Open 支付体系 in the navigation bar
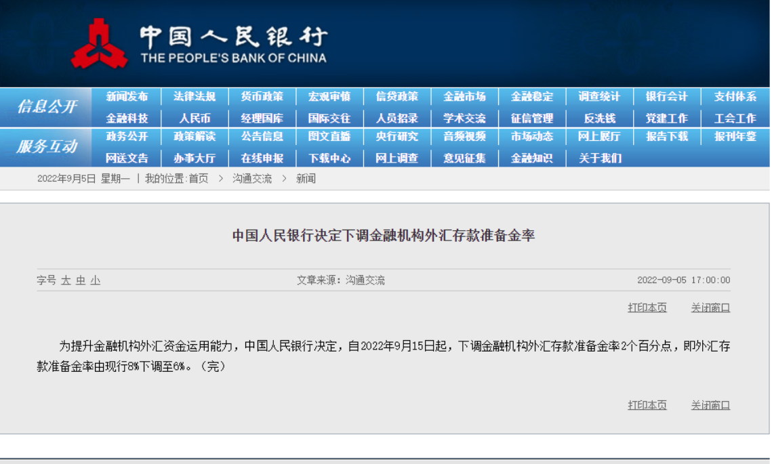The image size is (772, 464). pyautogui.click(x=735, y=96)
